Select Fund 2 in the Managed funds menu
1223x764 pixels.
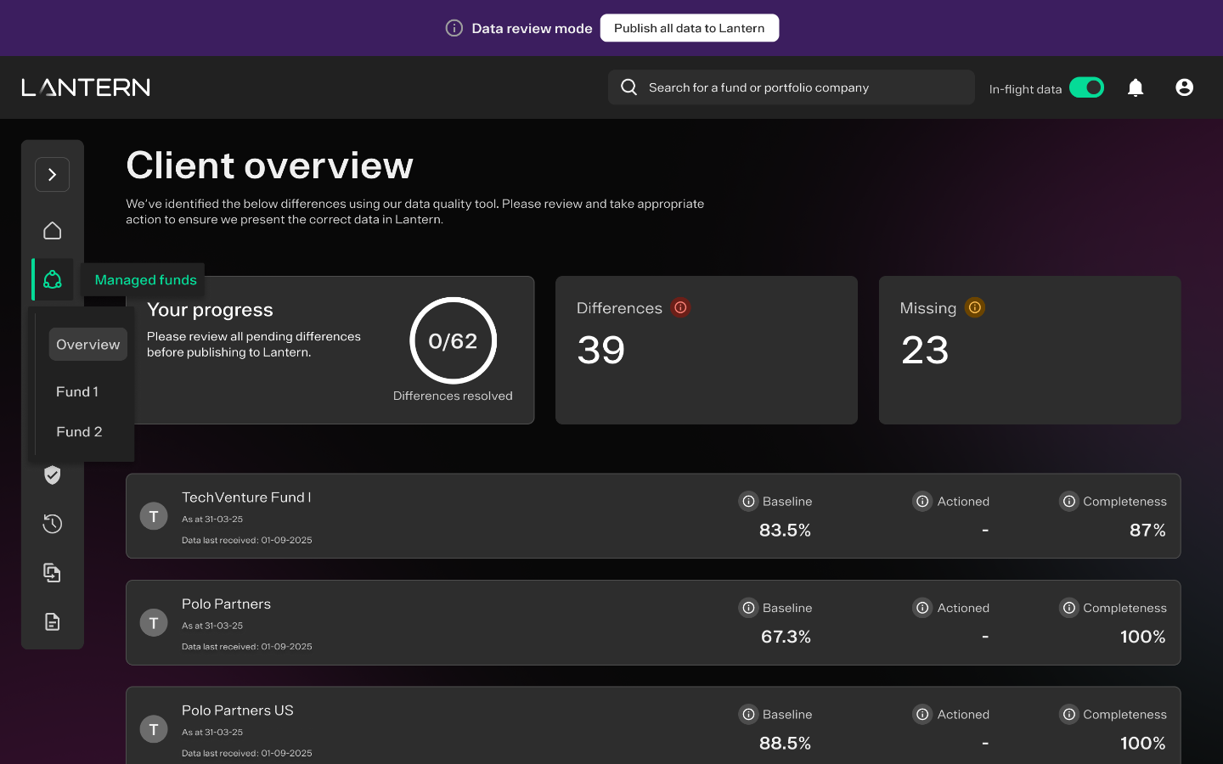pos(79,431)
